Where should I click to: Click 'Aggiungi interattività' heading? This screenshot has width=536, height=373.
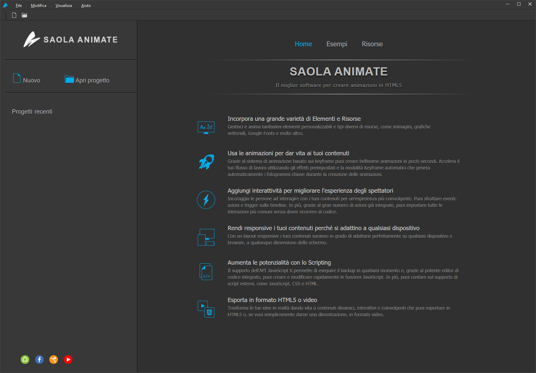coord(310,191)
